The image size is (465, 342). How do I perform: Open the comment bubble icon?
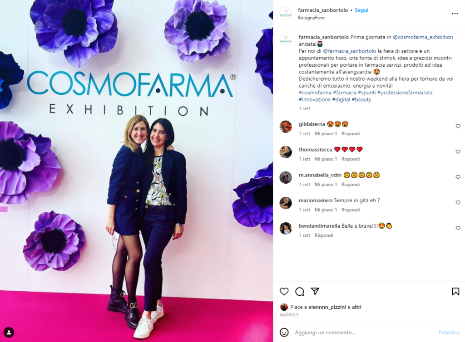(x=300, y=292)
